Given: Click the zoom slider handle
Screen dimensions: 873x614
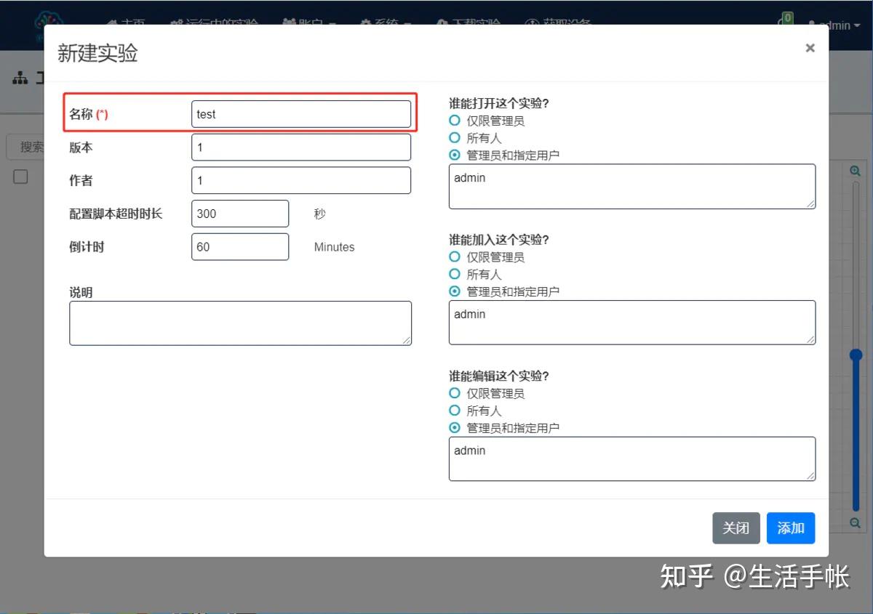Looking at the screenshot, I should tap(856, 355).
